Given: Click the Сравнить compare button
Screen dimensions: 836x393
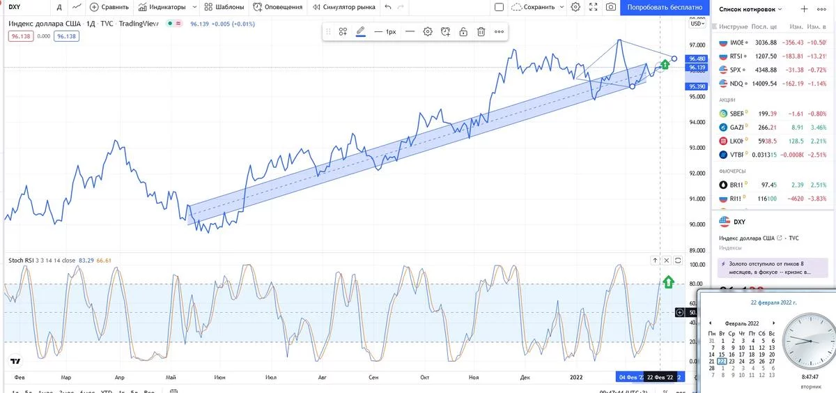Looking at the screenshot, I should tap(109, 7).
